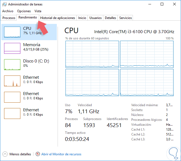181x161 pixels.
Task: Click the Sockets label
Action: (x=137, y=110)
